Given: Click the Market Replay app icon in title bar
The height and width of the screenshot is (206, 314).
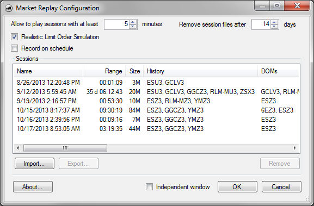Looking at the screenshot, I should (x=9, y=8).
